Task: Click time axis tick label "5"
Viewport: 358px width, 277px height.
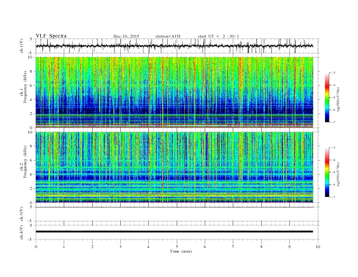Action: (177, 247)
